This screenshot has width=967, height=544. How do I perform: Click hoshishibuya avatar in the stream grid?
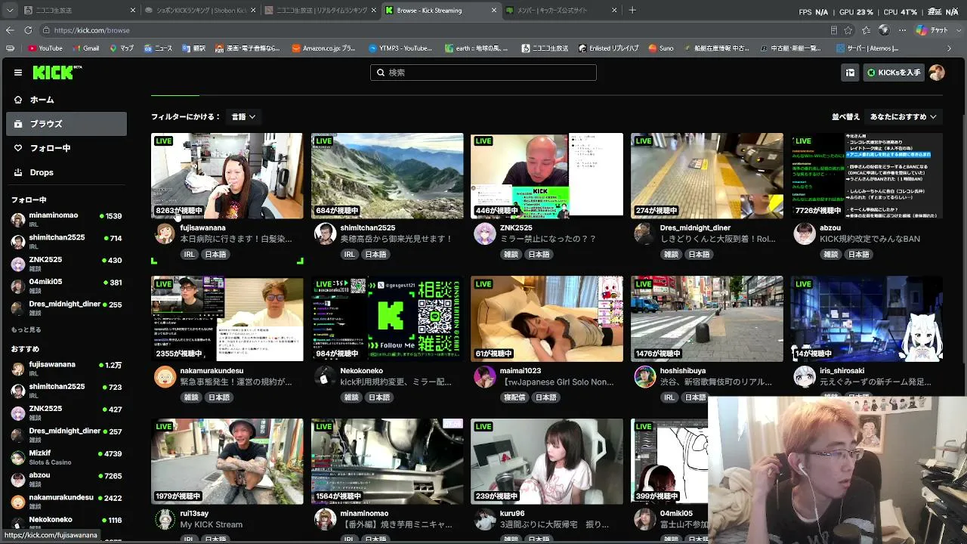(644, 376)
